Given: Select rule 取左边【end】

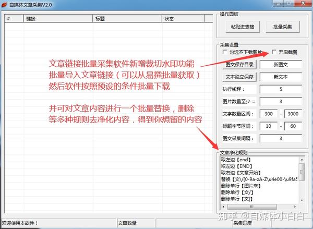Looking at the screenshot, I should [236, 160].
